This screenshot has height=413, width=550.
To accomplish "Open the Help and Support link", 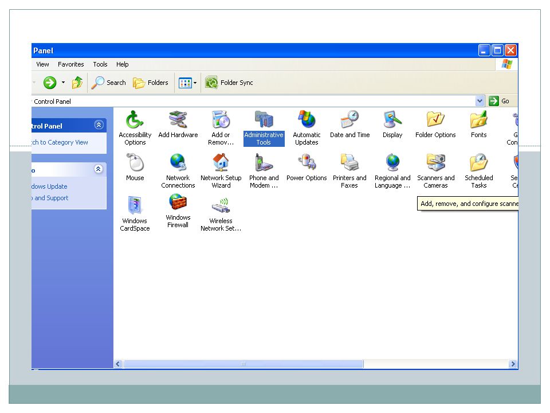I will (x=50, y=198).
